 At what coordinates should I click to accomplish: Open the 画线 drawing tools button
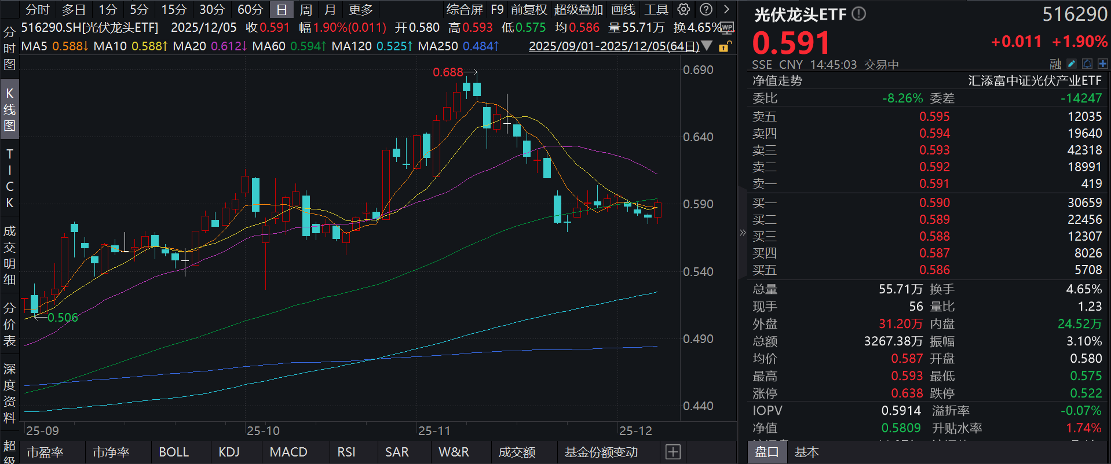coord(623,10)
